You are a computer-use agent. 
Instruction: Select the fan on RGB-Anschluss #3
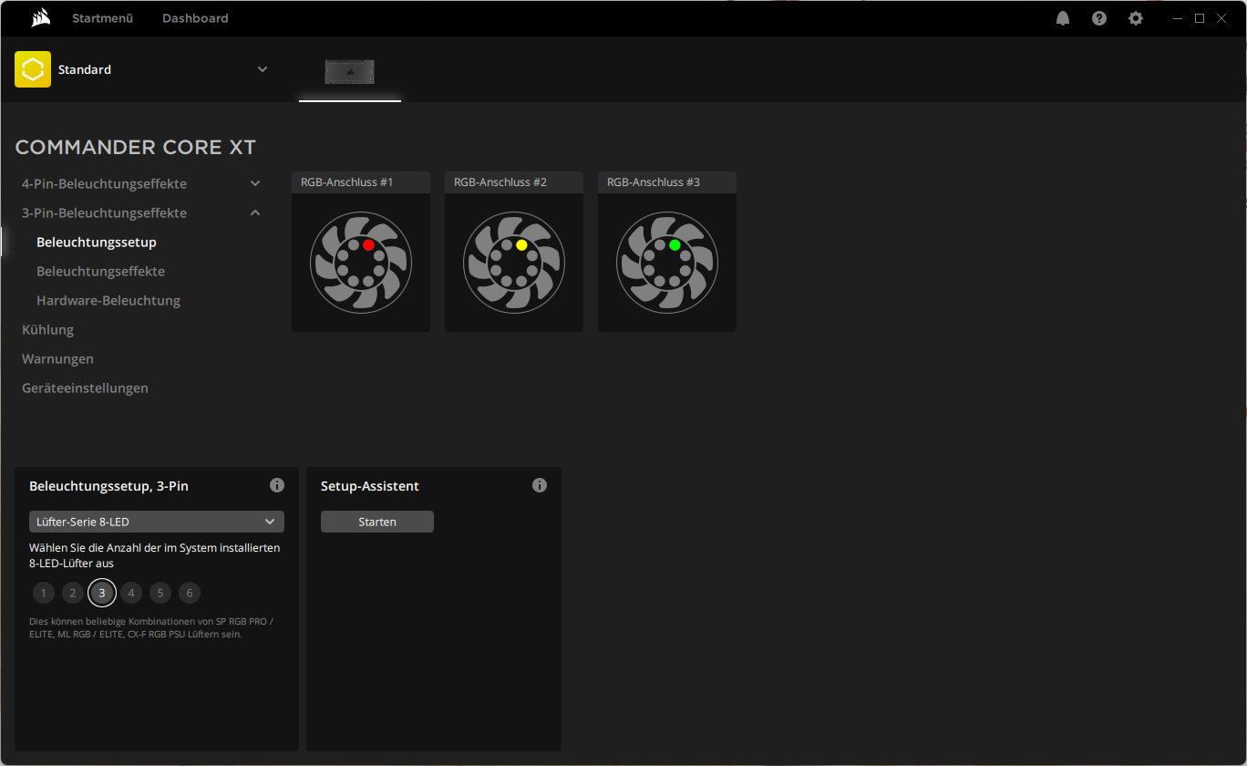667,263
